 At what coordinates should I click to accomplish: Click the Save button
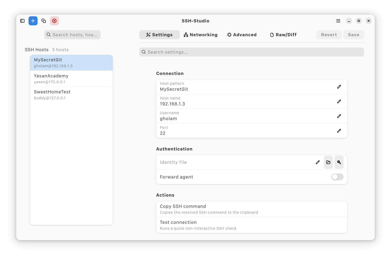353,35
